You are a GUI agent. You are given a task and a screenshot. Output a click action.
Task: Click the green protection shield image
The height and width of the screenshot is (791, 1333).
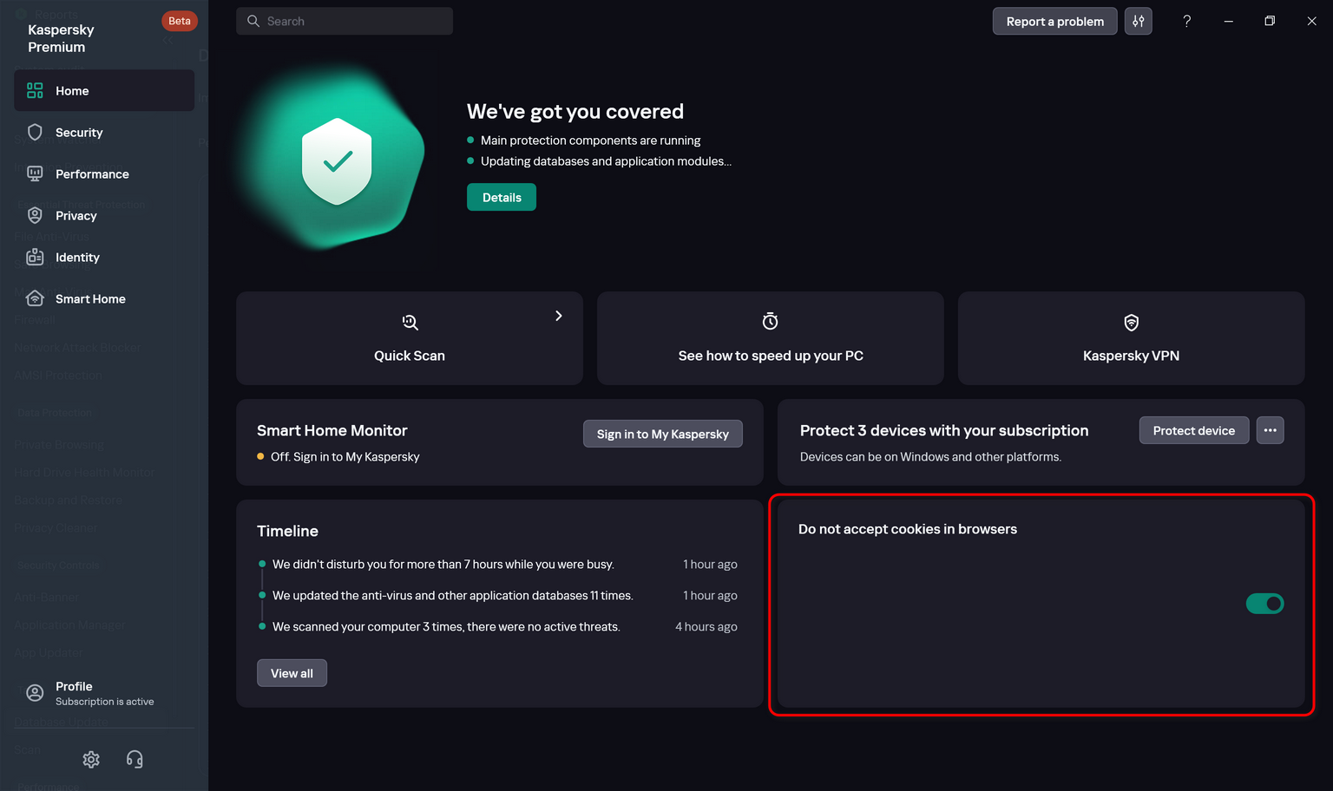click(x=337, y=161)
